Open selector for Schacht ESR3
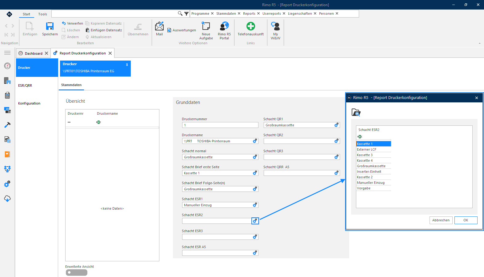 click(255, 237)
